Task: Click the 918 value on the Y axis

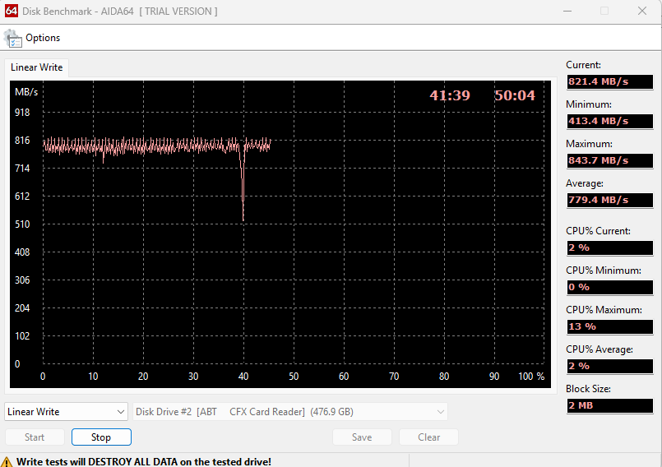Action: (x=22, y=113)
